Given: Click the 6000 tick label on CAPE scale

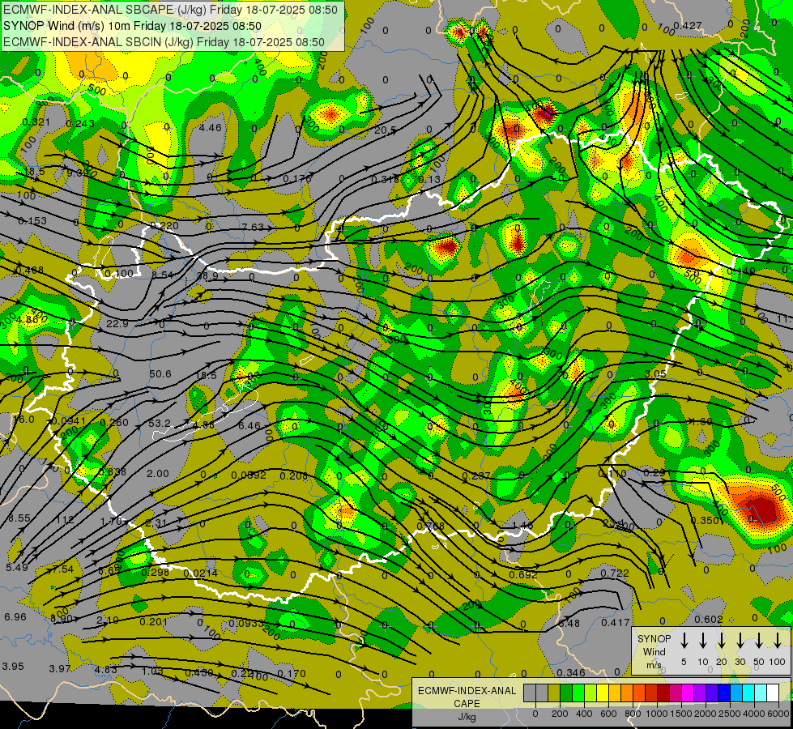Looking at the screenshot, I should 778,714.
